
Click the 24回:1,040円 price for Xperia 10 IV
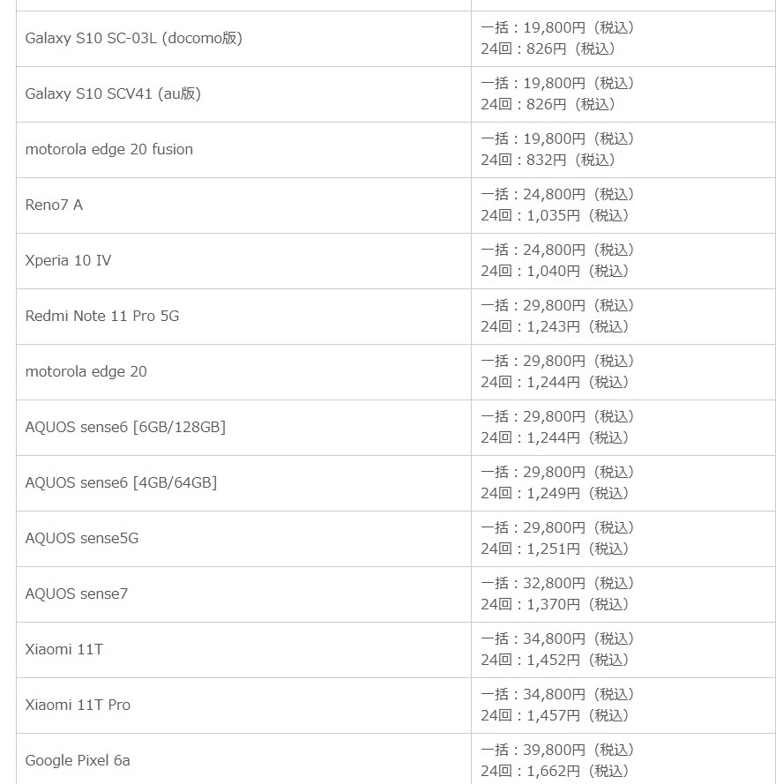[x=556, y=271]
